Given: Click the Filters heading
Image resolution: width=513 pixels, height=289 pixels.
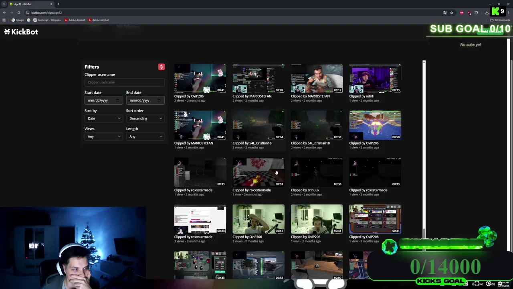Looking at the screenshot, I should click(x=92, y=67).
